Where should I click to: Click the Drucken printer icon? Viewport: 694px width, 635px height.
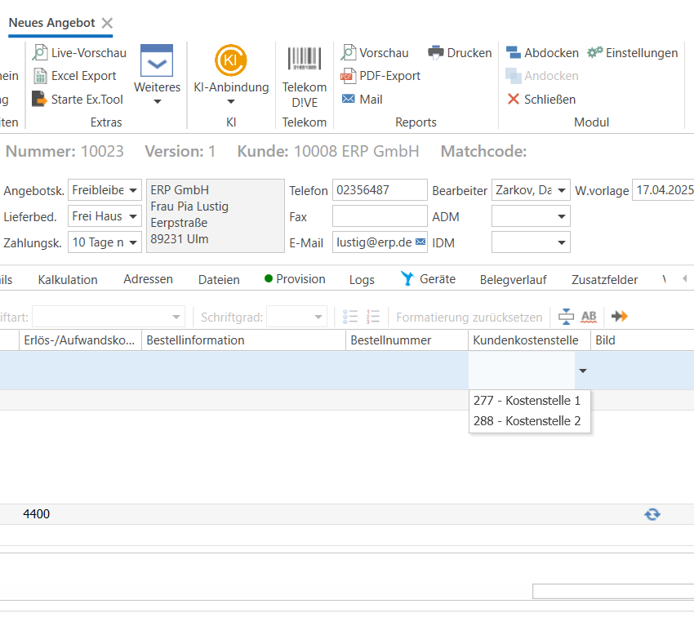pos(436,53)
